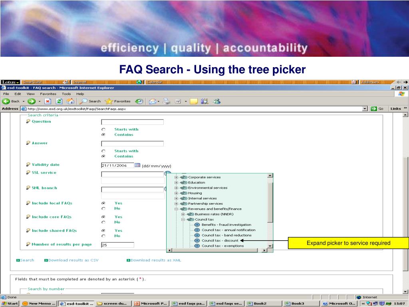The width and height of the screenshot is (409, 307).
Task: Open the Favorites menu
Action: point(48,94)
